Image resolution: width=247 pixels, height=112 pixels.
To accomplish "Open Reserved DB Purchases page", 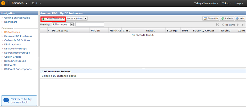I will pos(18,36).
